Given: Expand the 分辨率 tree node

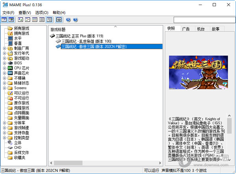Looking at the screenshot, I should tap(4, 123).
